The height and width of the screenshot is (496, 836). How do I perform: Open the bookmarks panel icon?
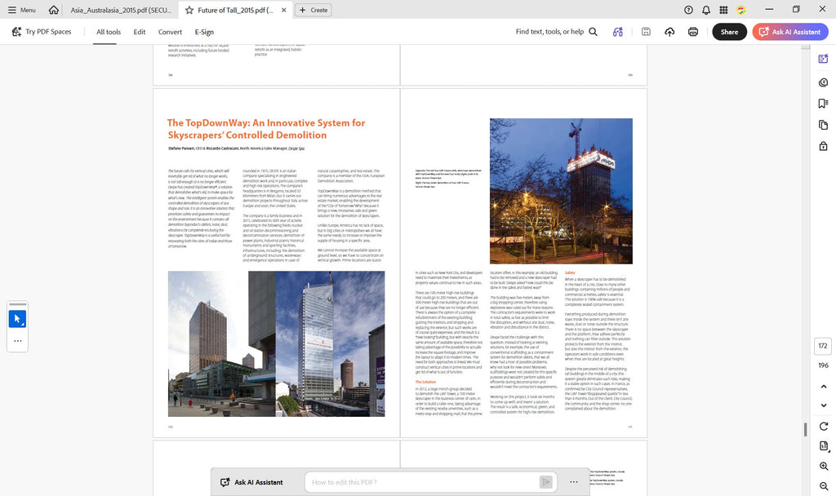click(823, 104)
